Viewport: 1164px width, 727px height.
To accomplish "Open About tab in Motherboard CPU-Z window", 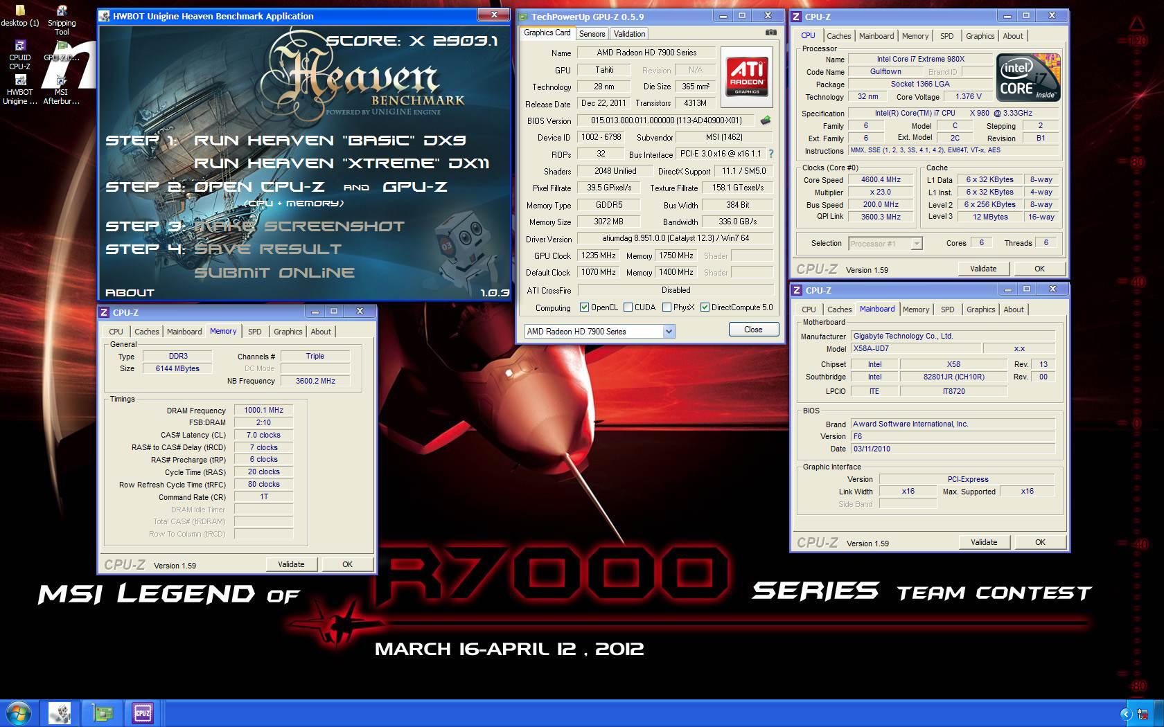I will [1014, 309].
